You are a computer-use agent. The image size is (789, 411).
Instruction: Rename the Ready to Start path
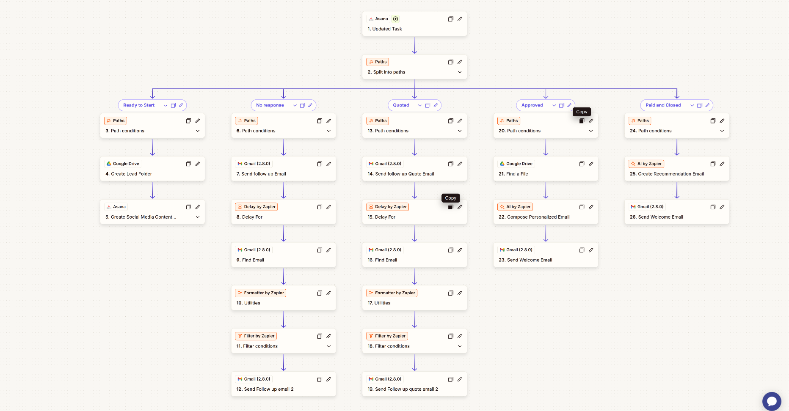tap(181, 105)
